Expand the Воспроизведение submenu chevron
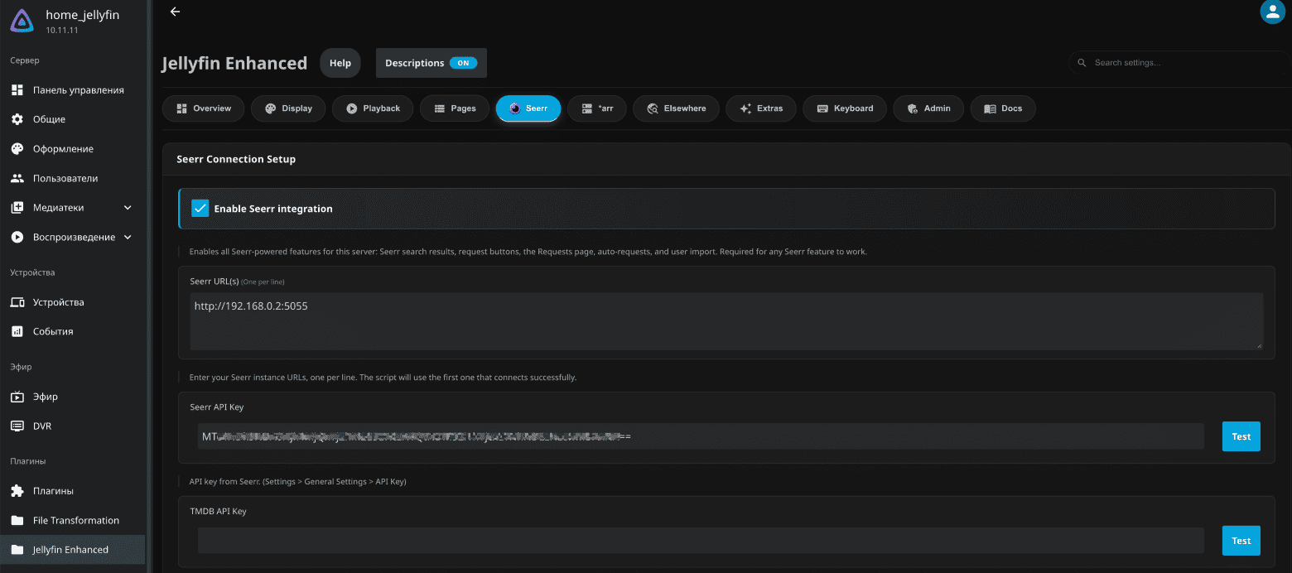The width and height of the screenshot is (1292, 573). coord(128,237)
